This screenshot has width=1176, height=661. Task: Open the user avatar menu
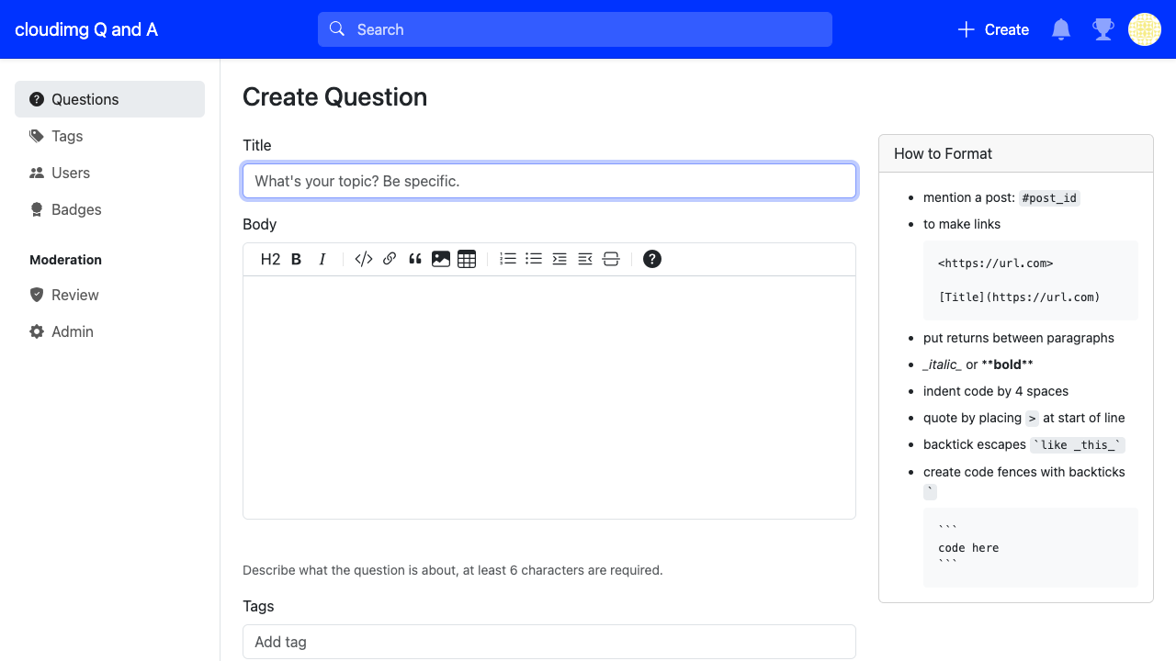1145,29
